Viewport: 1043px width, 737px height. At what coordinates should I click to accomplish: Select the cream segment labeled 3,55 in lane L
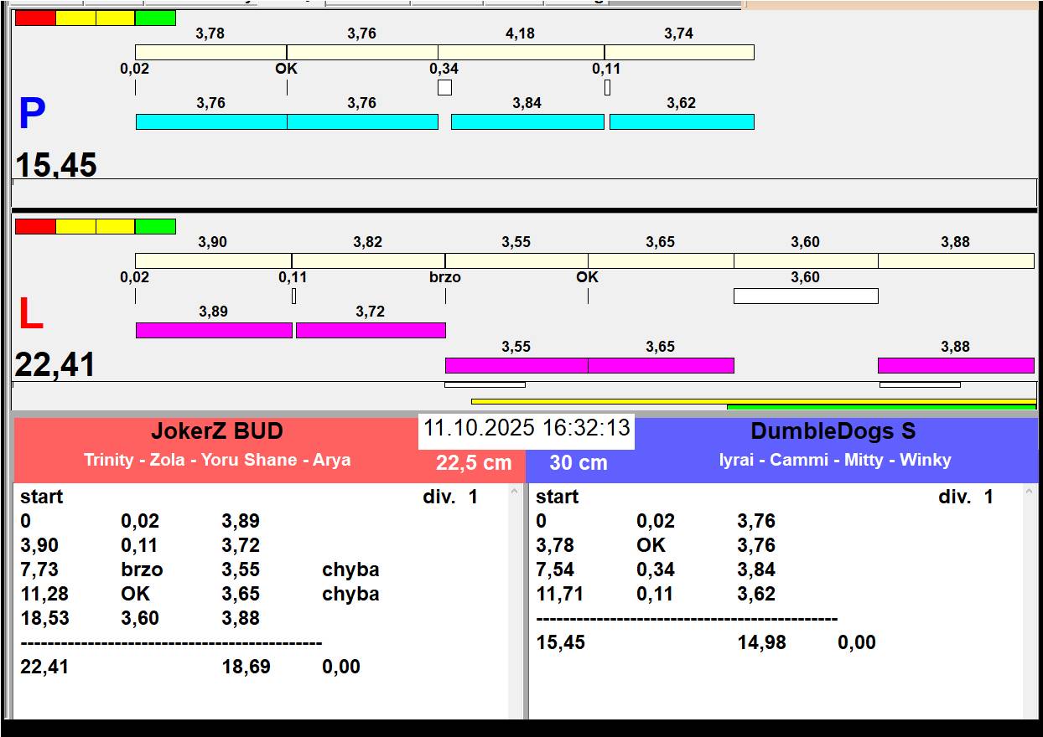point(516,260)
